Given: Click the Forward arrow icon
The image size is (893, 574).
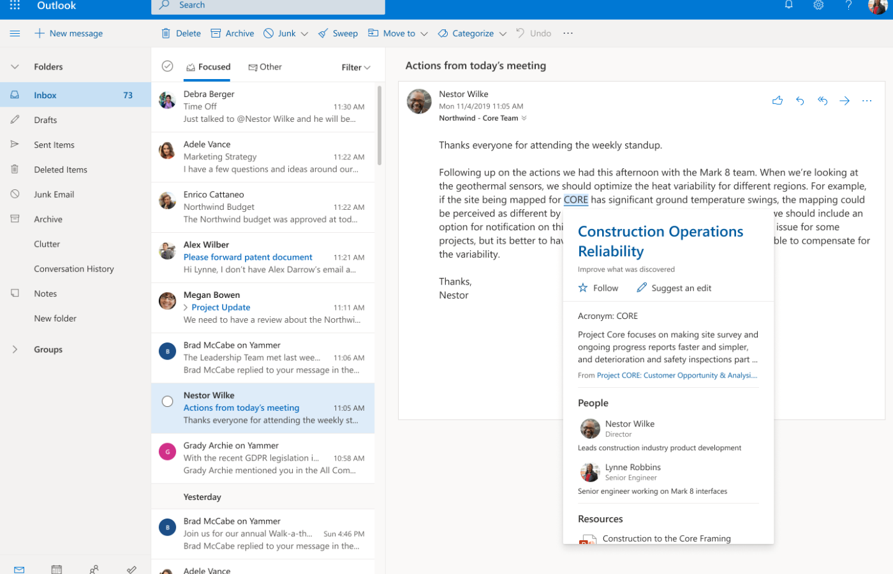Looking at the screenshot, I should pos(845,101).
